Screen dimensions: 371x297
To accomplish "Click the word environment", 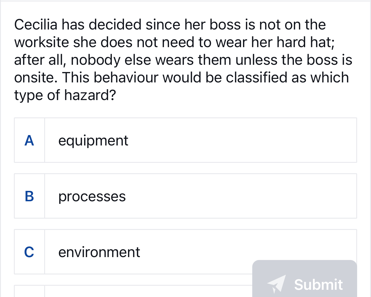I will pos(99,252).
